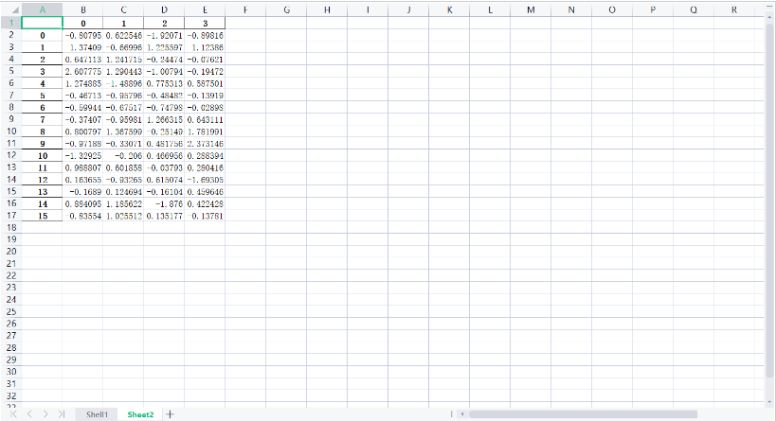Select column M header

[531, 9]
